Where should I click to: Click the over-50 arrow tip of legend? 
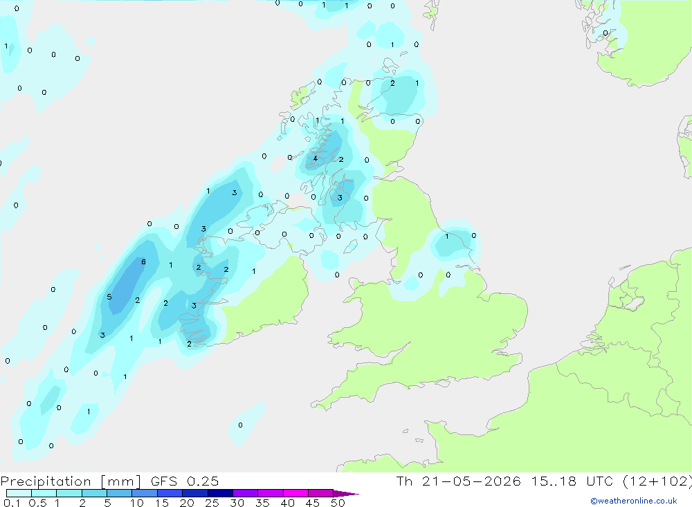pyautogui.click(x=346, y=493)
